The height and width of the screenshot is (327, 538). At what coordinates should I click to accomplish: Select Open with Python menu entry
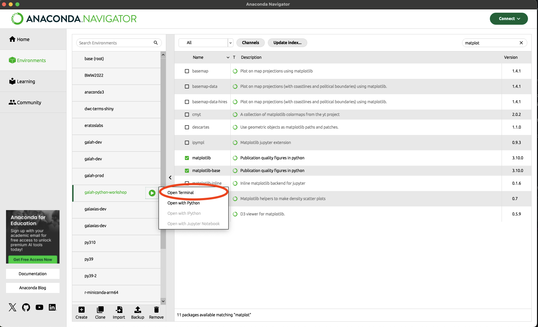(184, 203)
